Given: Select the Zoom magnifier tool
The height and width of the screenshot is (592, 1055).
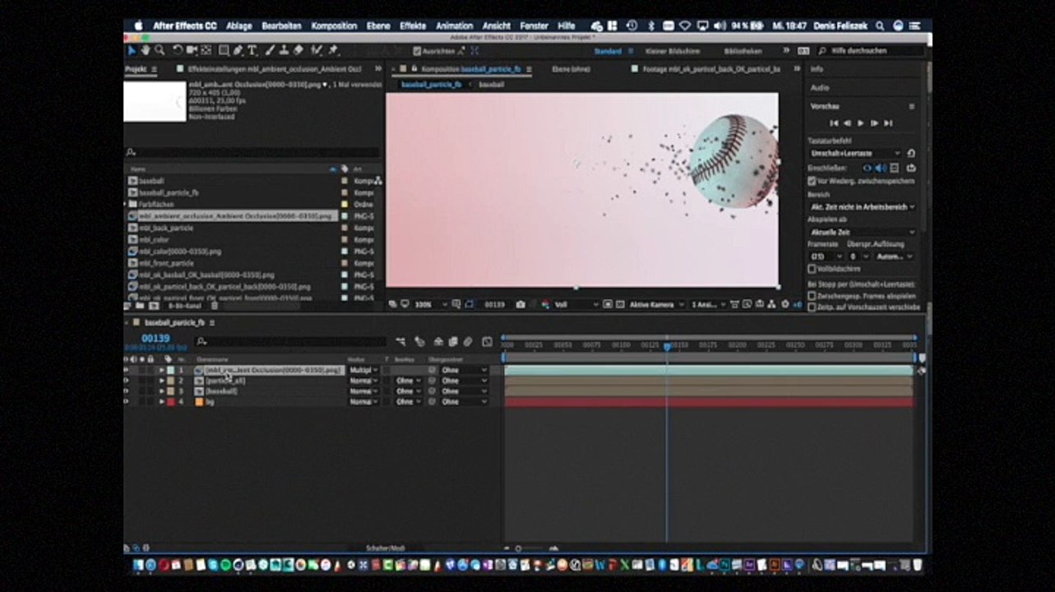Looking at the screenshot, I should (x=160, y=51).
